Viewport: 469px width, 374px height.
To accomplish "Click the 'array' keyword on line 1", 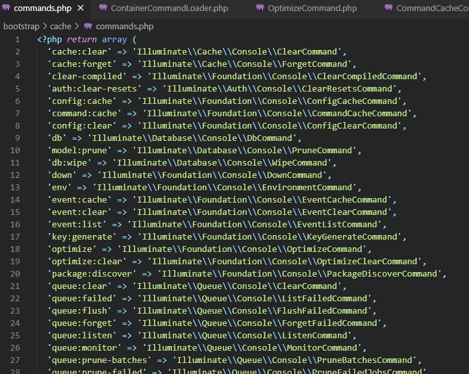I will click(x=114, y=40).
